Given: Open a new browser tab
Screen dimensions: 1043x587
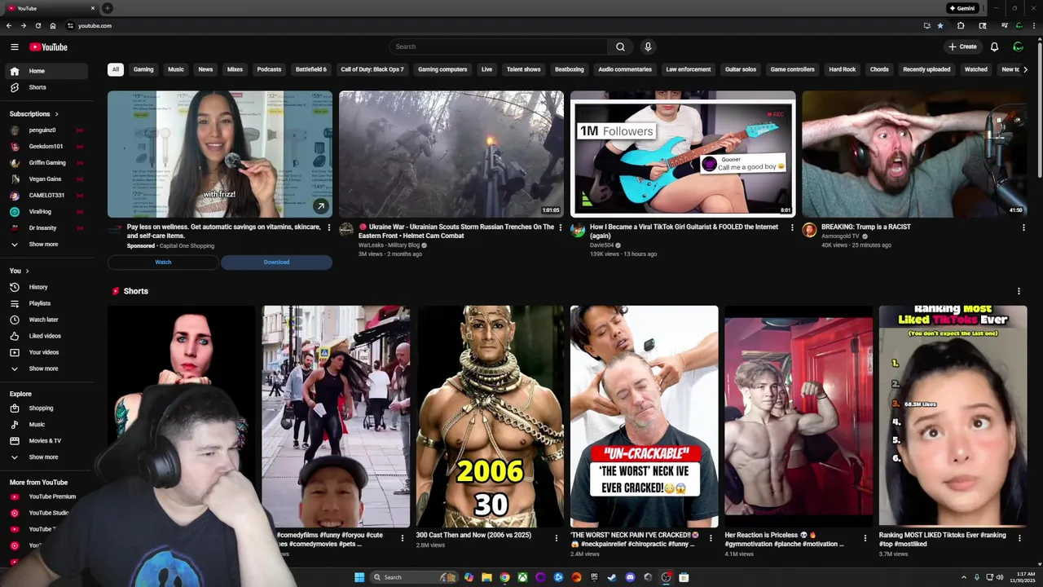Looking at the screenshot, I should point(107,8).
